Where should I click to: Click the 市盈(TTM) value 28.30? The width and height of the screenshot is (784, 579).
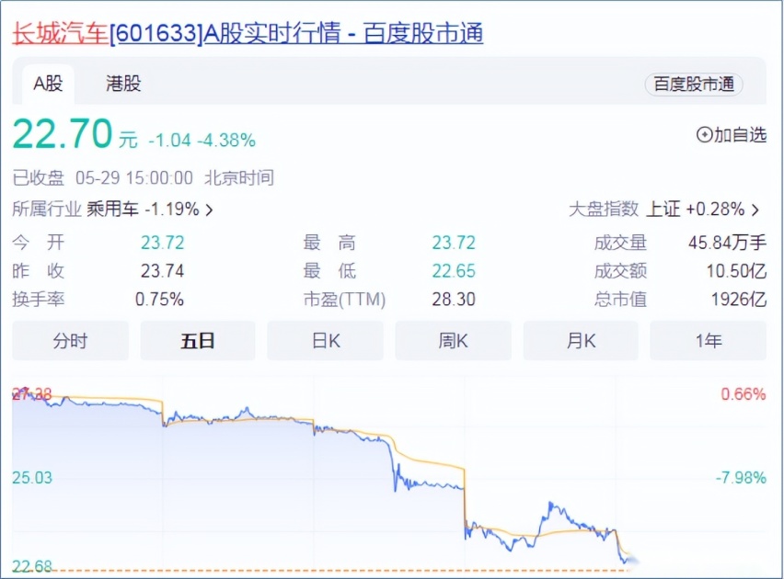tap(454, 300)
